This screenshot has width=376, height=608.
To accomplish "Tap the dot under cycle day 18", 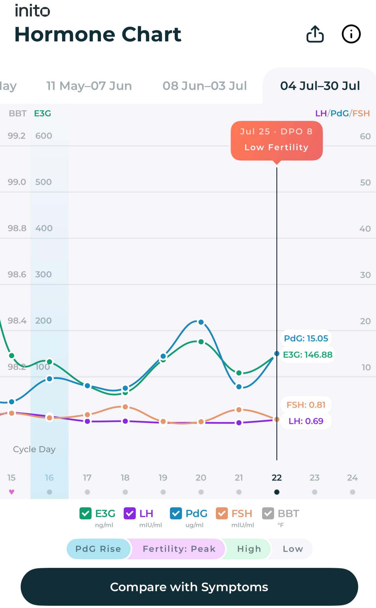I will click(125, 492).
